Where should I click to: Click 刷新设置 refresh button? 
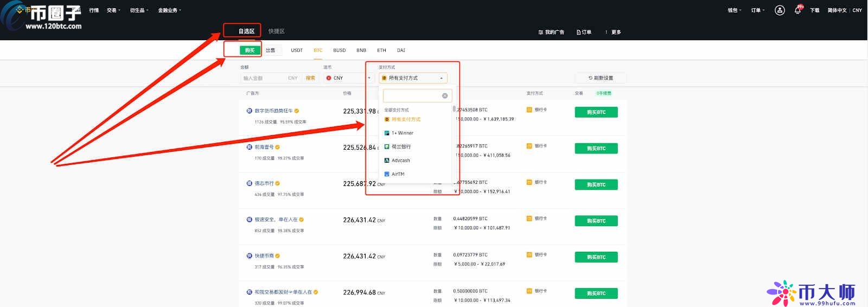click(601, 78)
